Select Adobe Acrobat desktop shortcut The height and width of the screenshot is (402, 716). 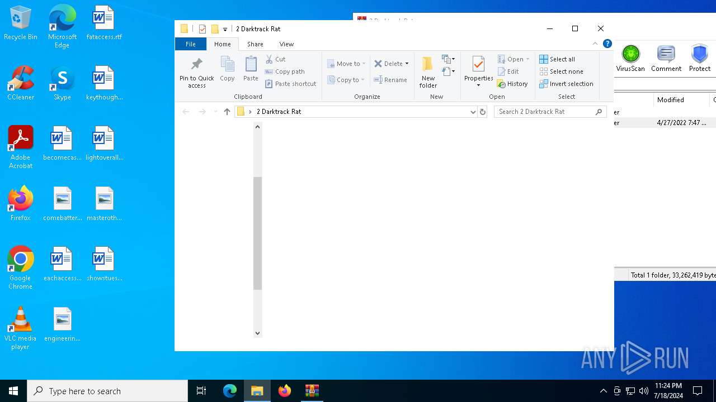20,147
